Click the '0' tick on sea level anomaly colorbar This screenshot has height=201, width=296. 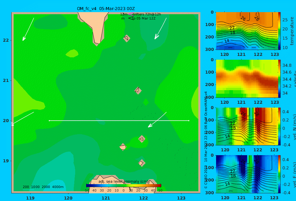(x=123, y=190)
